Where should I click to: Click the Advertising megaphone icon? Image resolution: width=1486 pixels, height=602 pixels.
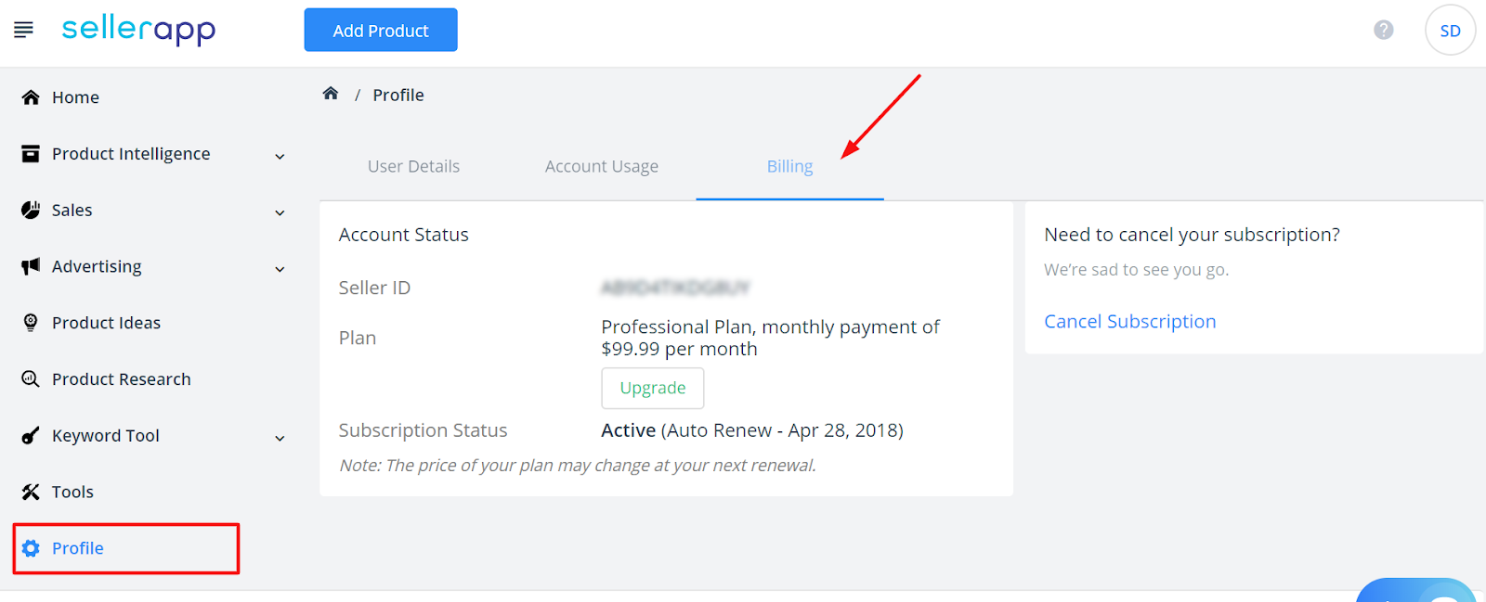(31, 266)
